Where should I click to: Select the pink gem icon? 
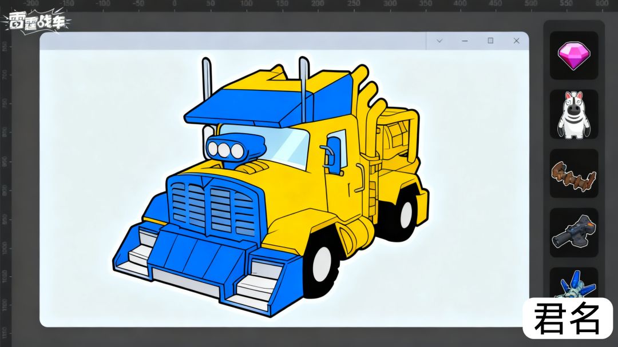574,55
